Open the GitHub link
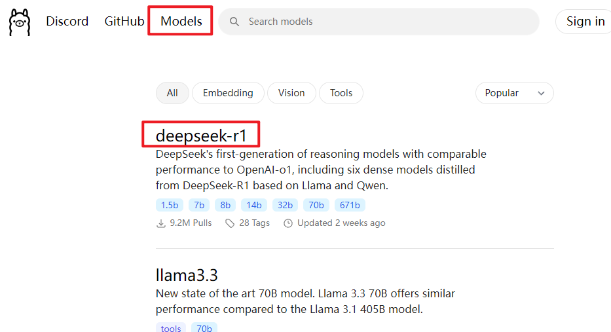This screenshot has width=611, height=332. [x=124, y=22]
